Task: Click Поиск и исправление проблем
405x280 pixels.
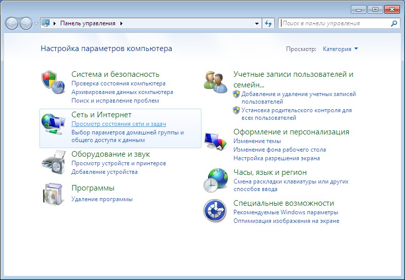Action: click(115, 101)
